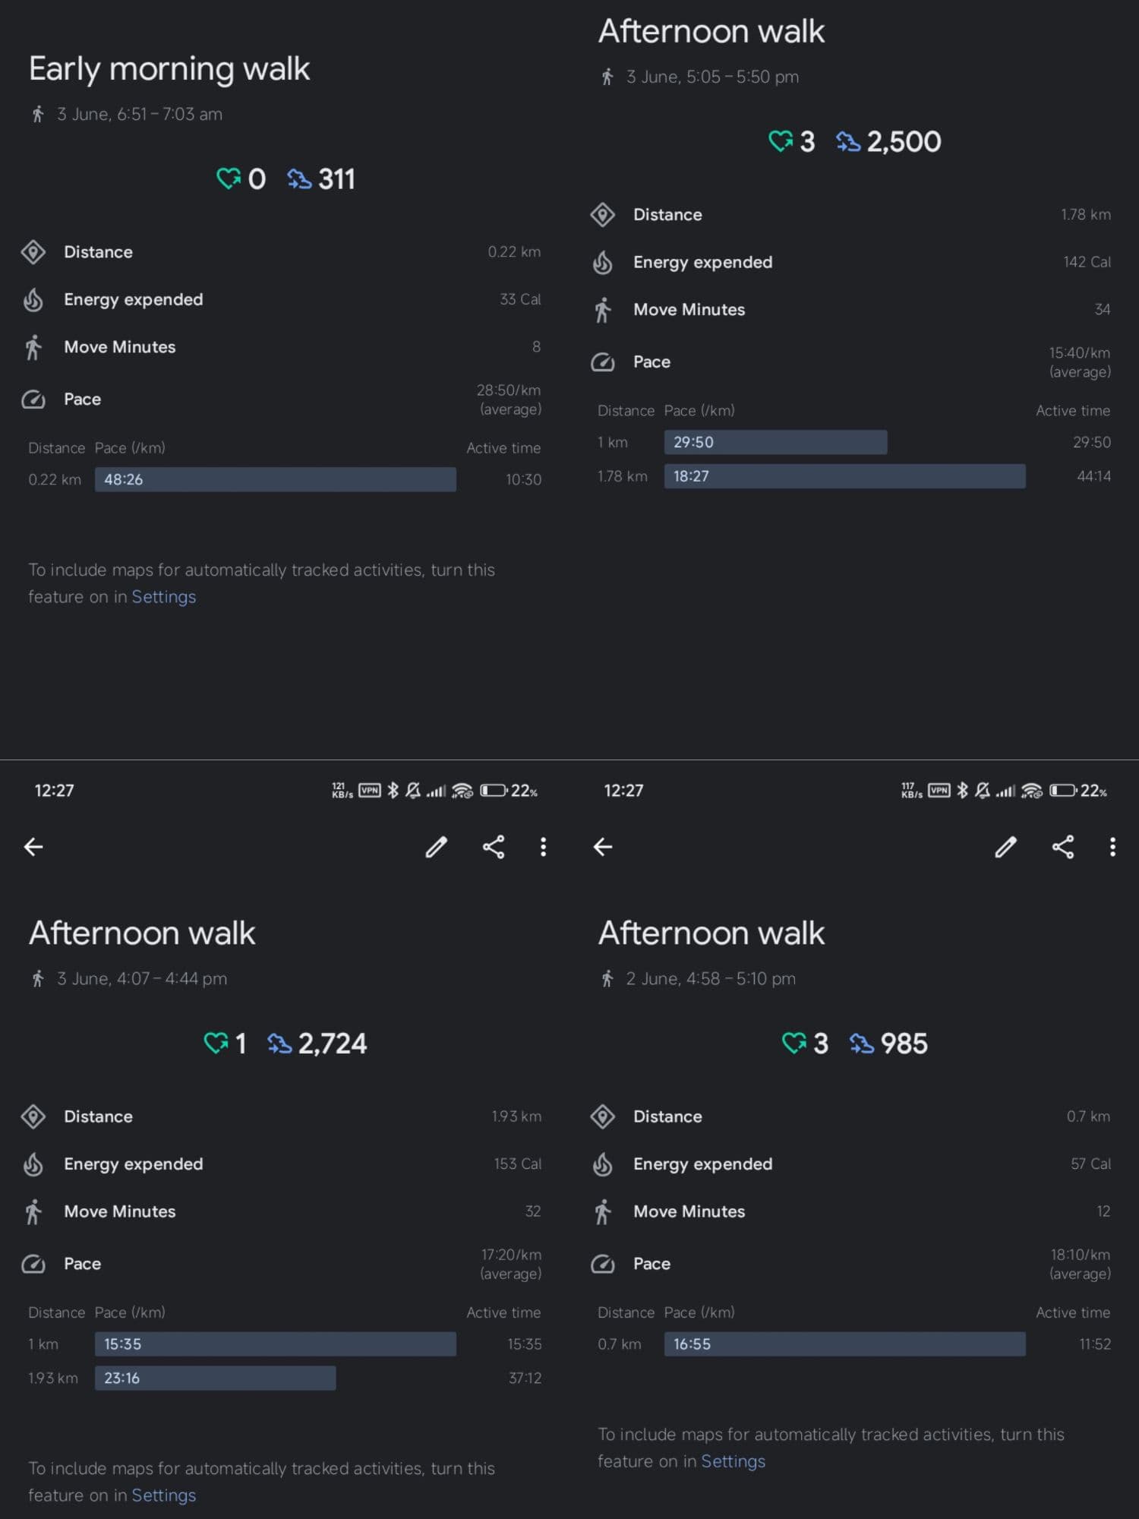Select the 29:50 pace bar for 1 km

(775, 442)
